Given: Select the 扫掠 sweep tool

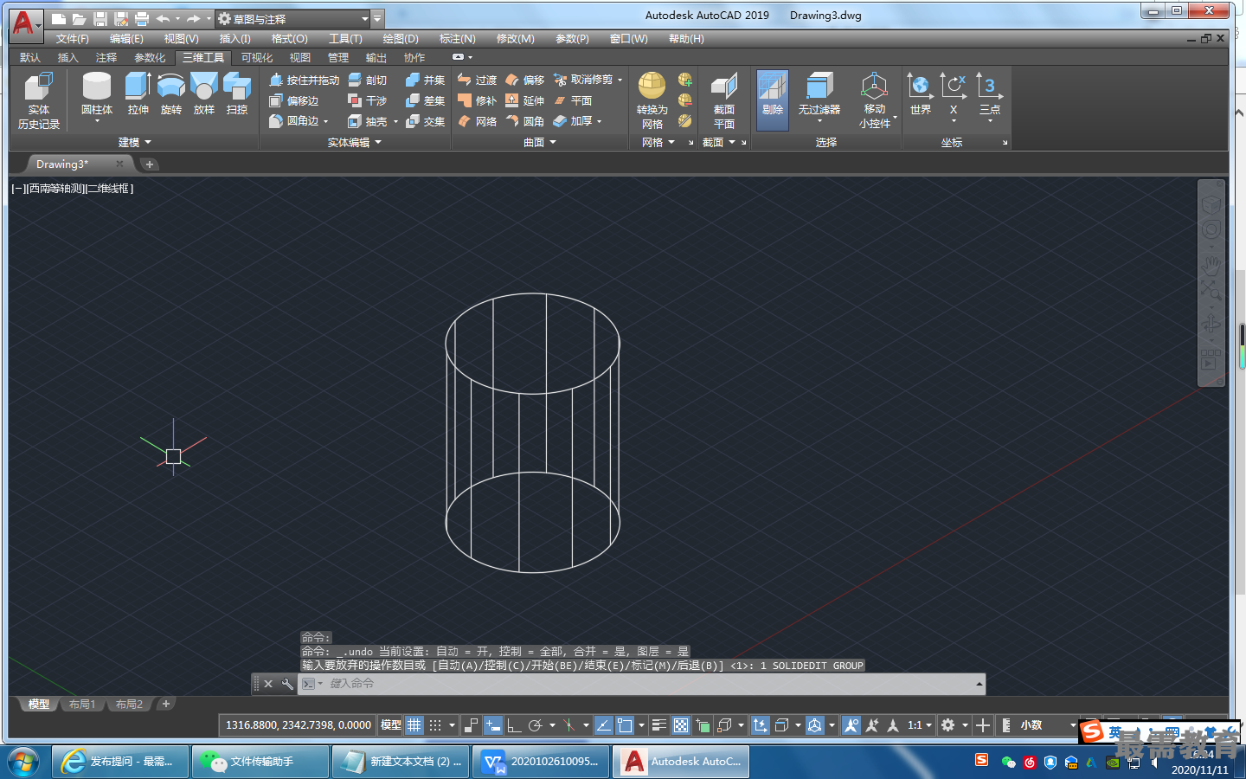Looking at the screenshot, I should point(237,94).
